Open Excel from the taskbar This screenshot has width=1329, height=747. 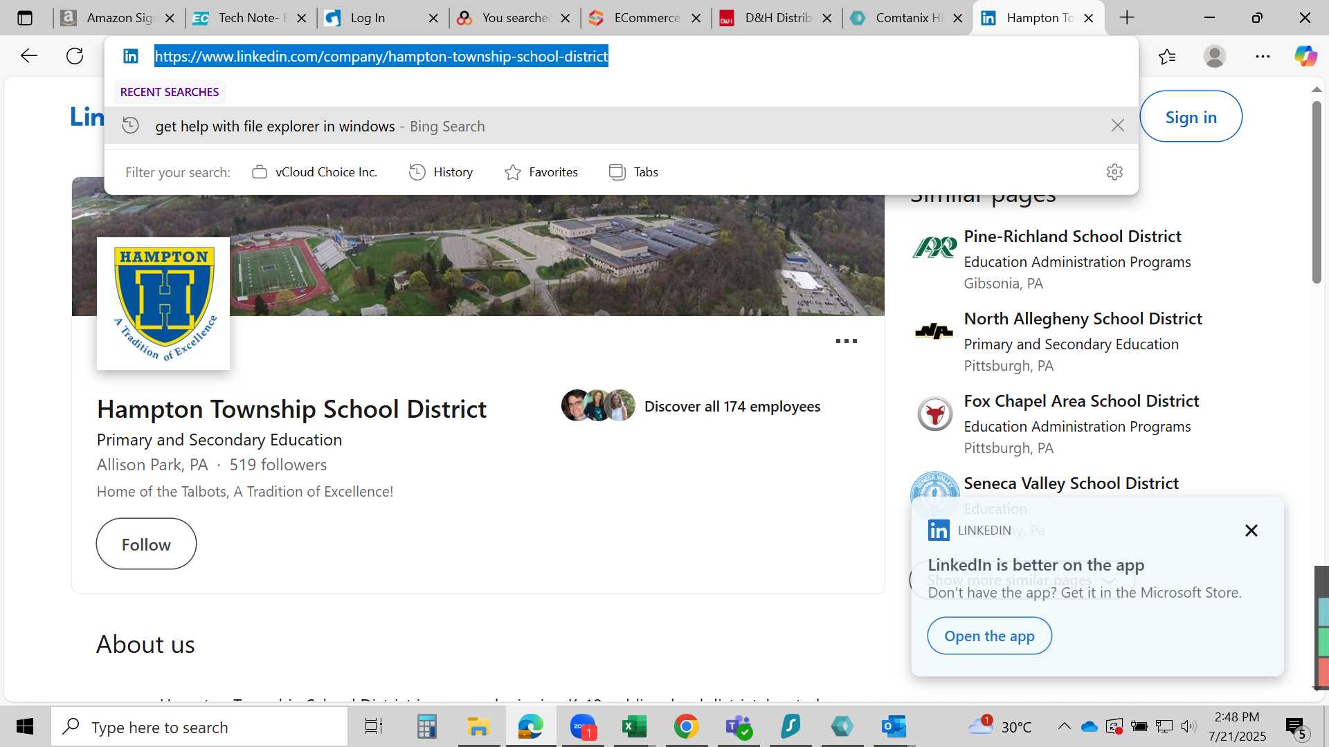pos(634,726)
